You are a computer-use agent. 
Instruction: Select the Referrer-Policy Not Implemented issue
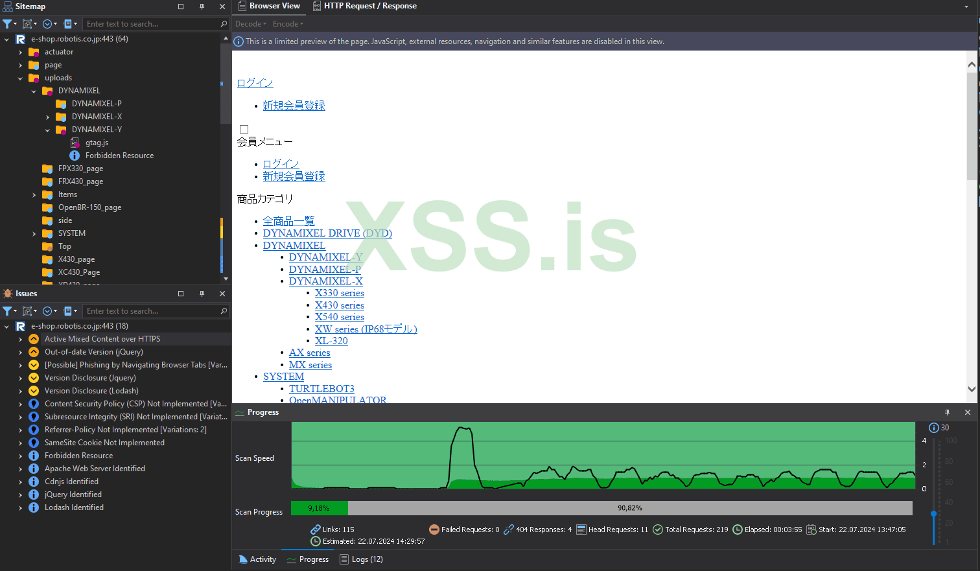tap(126, 430)
